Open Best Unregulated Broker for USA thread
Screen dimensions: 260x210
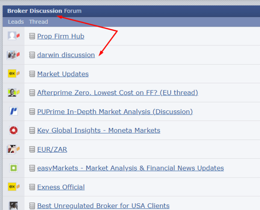coord(103,206)
